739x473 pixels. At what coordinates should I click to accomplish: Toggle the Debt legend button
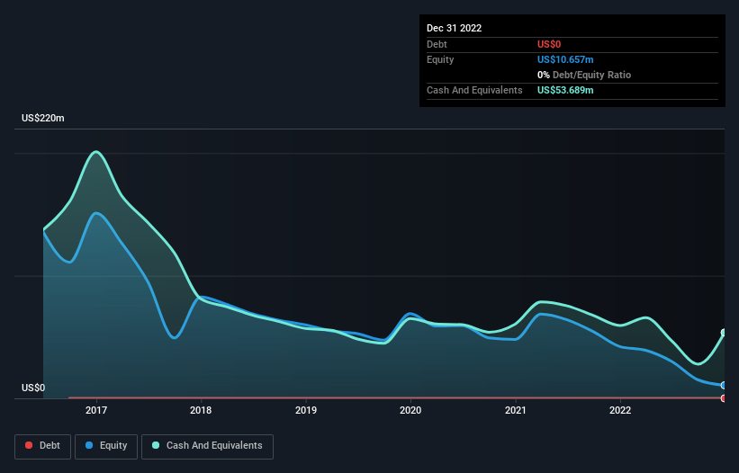pyautogui.click(x=42, y=446)
